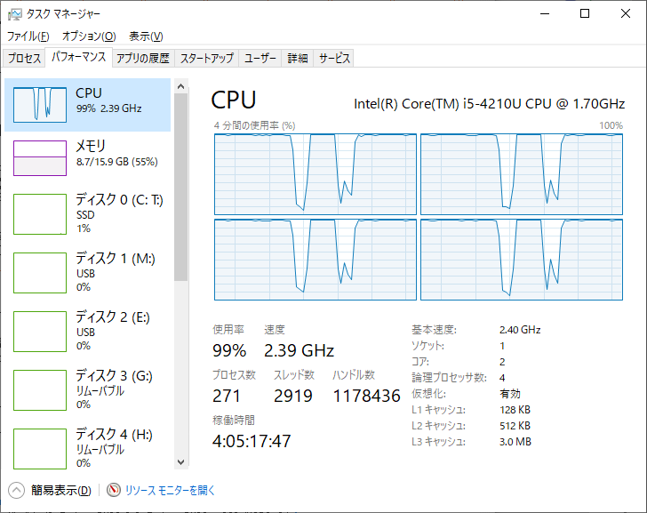This screenshot has width=647, height=513.
Task: Select the メモリ usage thumbnail
Action: tap(40, 158)
